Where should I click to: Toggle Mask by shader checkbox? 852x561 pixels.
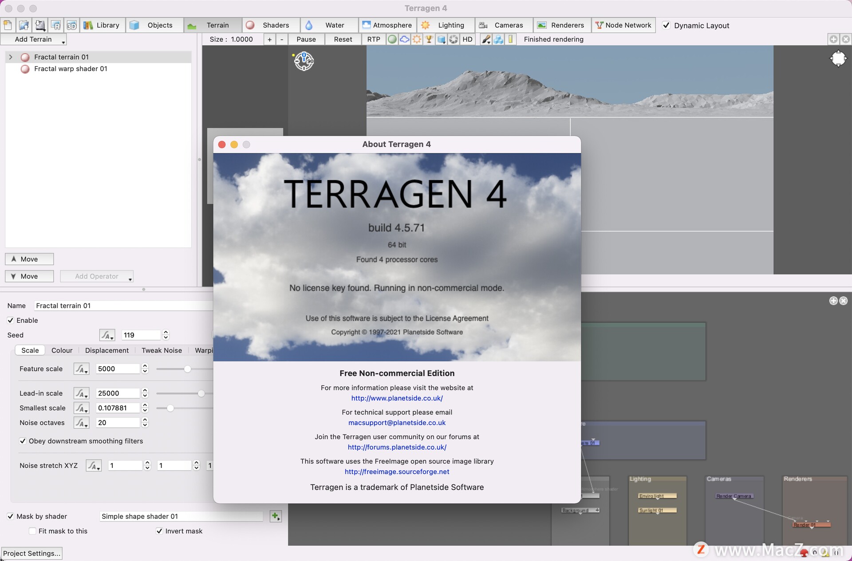pyautogui.click(x=10, y=516)
